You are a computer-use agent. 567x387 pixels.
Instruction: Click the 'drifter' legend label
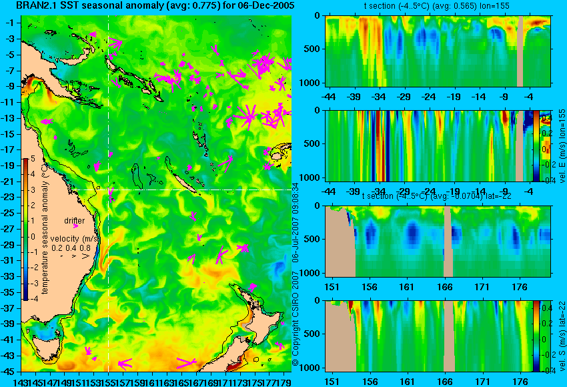tap(75, 221)
